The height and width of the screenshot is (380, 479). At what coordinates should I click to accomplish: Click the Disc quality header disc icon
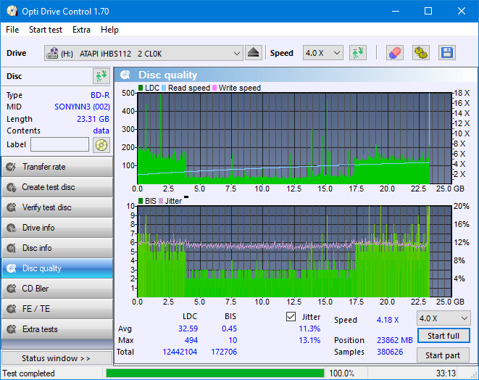tap(125, 75)
